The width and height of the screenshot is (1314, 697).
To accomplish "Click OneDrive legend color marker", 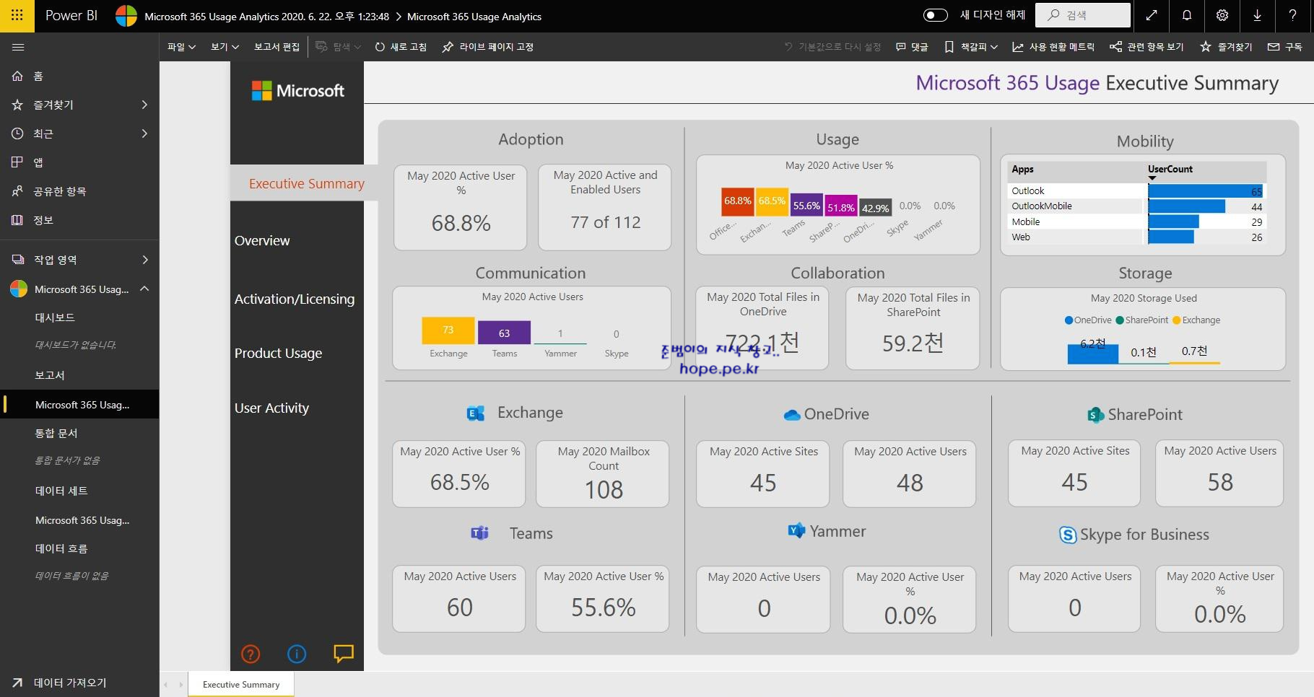I will click(1069, 320).
